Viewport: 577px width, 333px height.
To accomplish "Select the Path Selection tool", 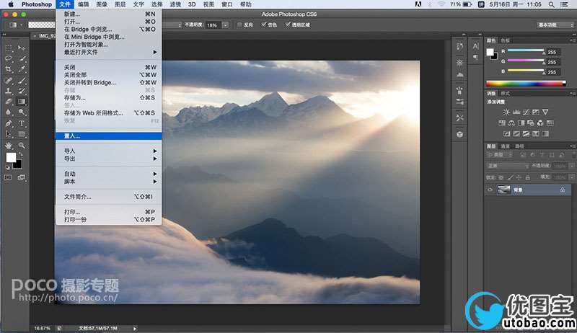I will point(9,135).
